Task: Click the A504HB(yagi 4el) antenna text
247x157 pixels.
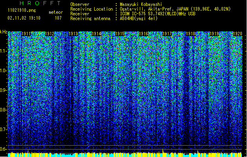Action: (x=139, y=18)
